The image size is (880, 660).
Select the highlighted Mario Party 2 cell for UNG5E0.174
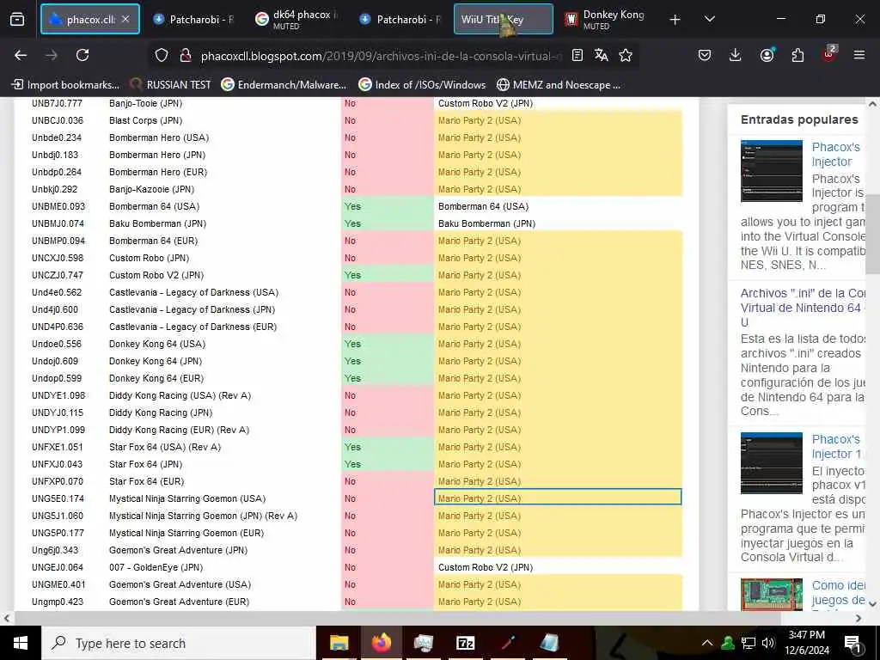558,498
